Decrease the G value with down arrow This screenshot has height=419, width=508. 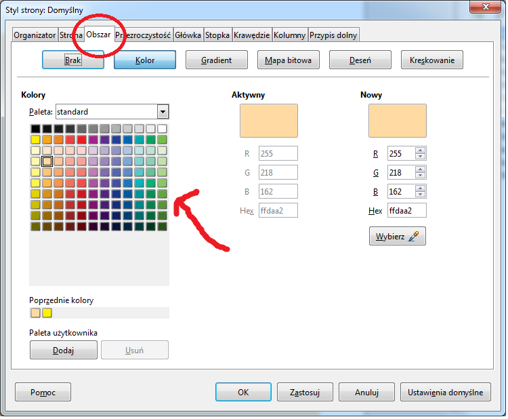(x=420, y=176)
